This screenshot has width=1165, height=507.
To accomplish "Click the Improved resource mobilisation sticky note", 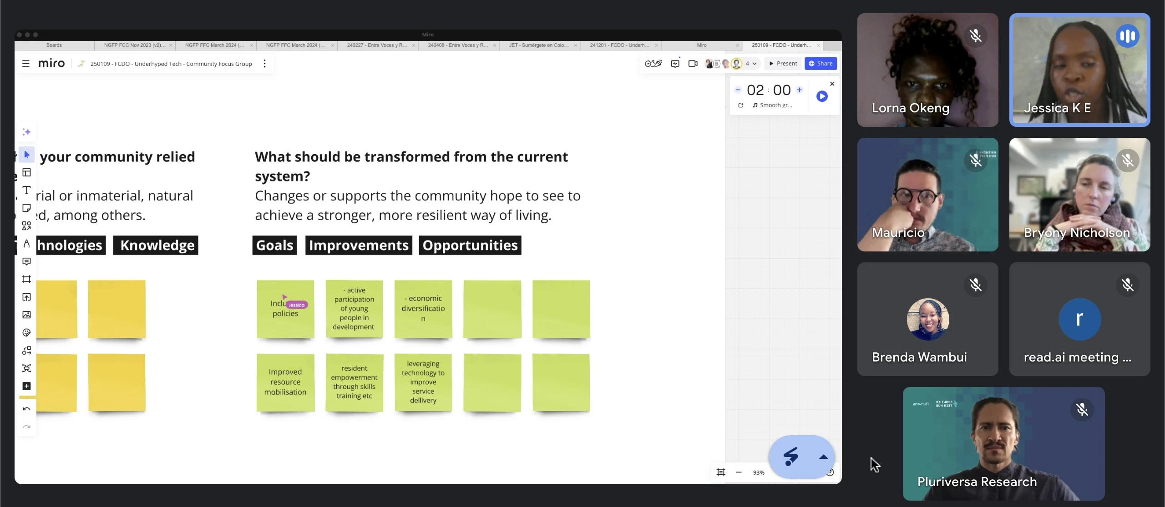I will pyautogui.click(x=285, y=382).
